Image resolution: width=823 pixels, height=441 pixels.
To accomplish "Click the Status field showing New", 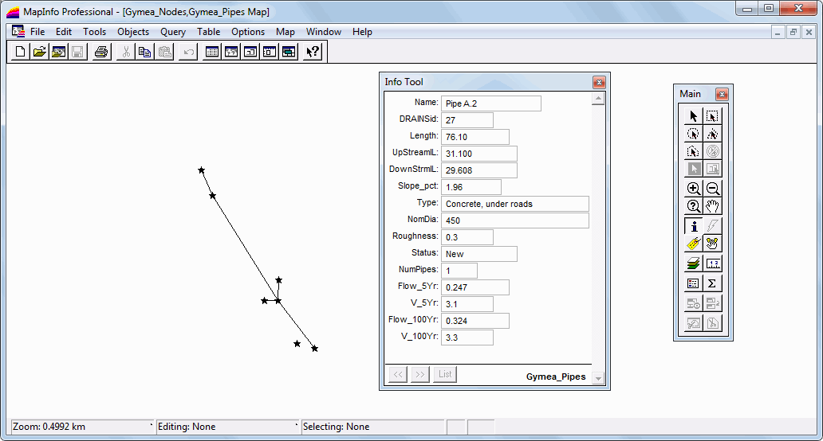I will tap(478, 254).
